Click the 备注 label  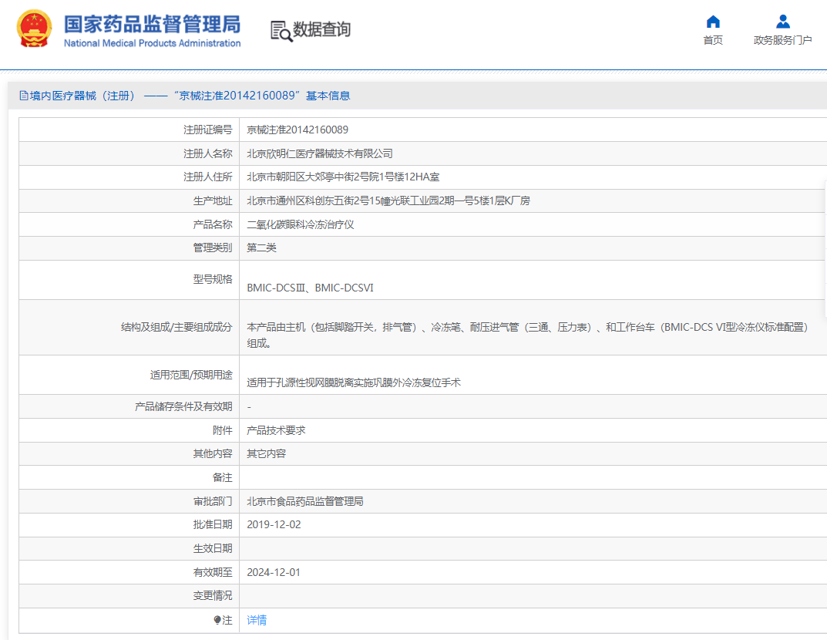point(223,477)
